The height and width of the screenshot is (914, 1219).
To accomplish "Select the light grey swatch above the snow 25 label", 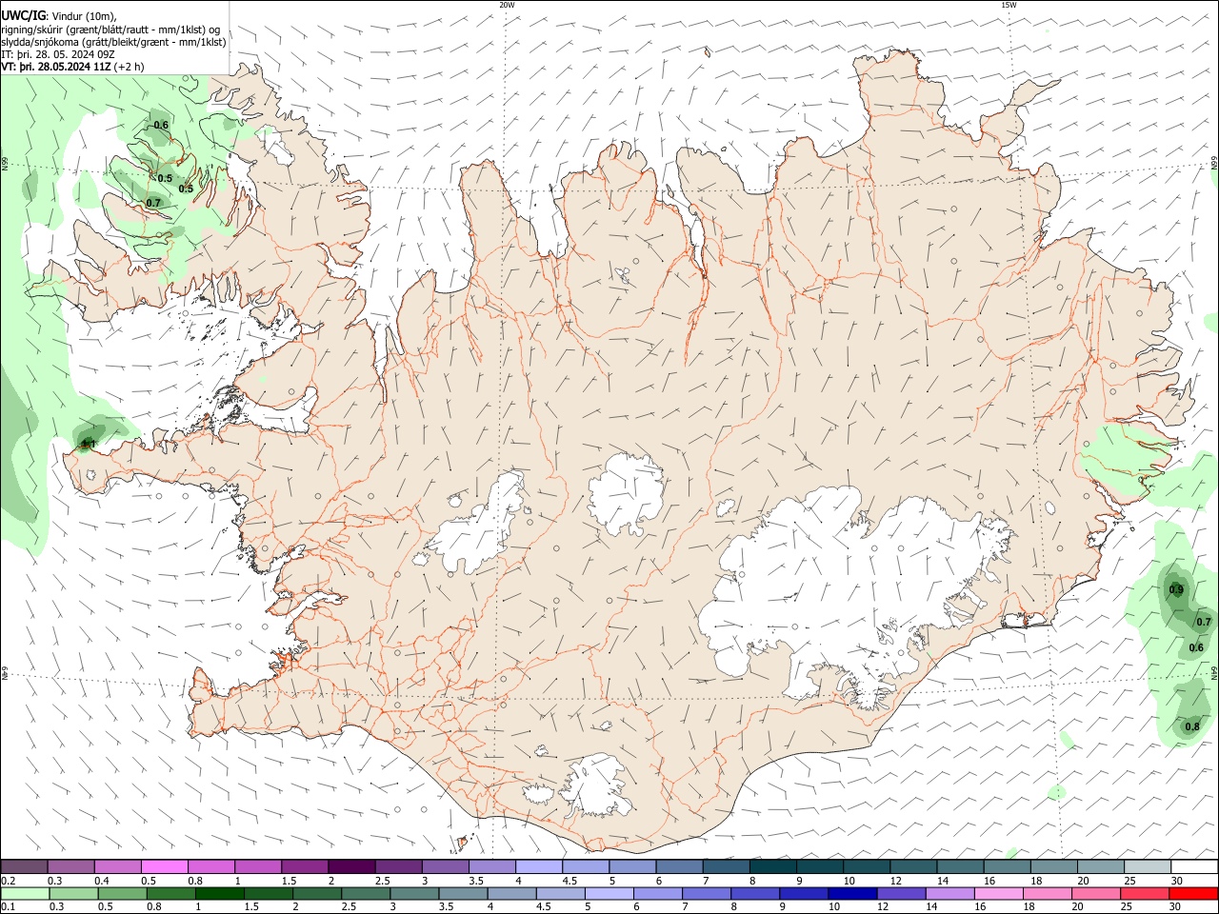I will (1148, 867).
